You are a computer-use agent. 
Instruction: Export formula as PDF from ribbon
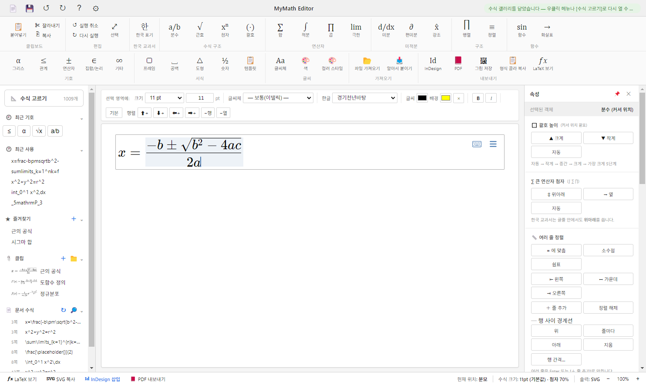pyautogui.click(x=458, y=64)
